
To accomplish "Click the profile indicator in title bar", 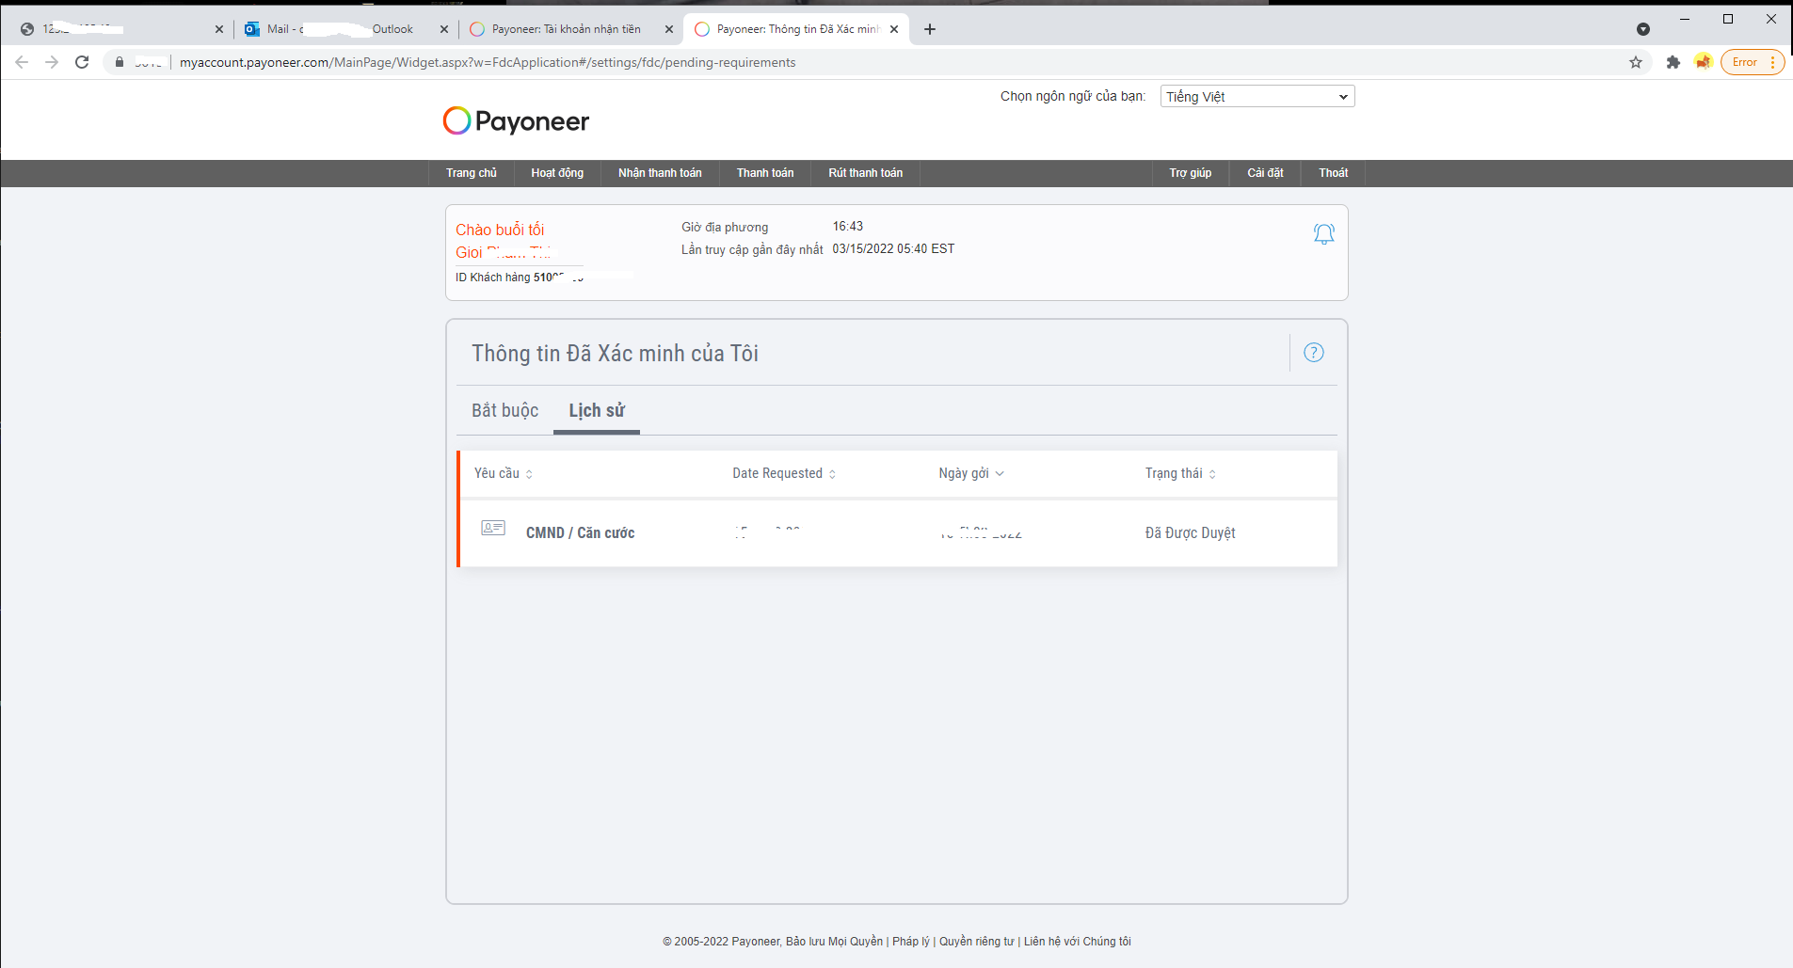I will pyautogui.click(x=1643, y=29).
